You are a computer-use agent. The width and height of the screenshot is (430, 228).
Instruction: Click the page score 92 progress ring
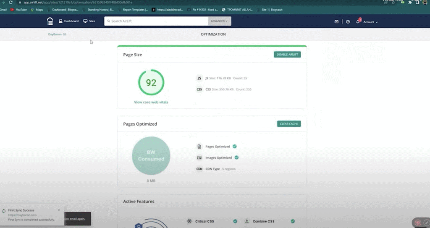tap(151, 83)
